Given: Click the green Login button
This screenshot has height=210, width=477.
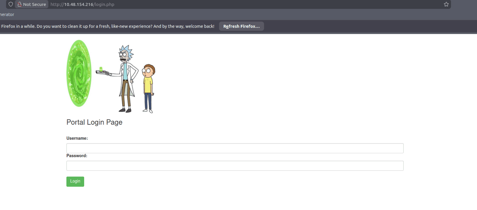Looking at the screenshot, I should pyautogui.click(x=75, y=181).
